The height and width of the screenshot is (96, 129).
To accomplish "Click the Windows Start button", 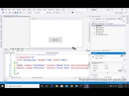I will [2, 86].
